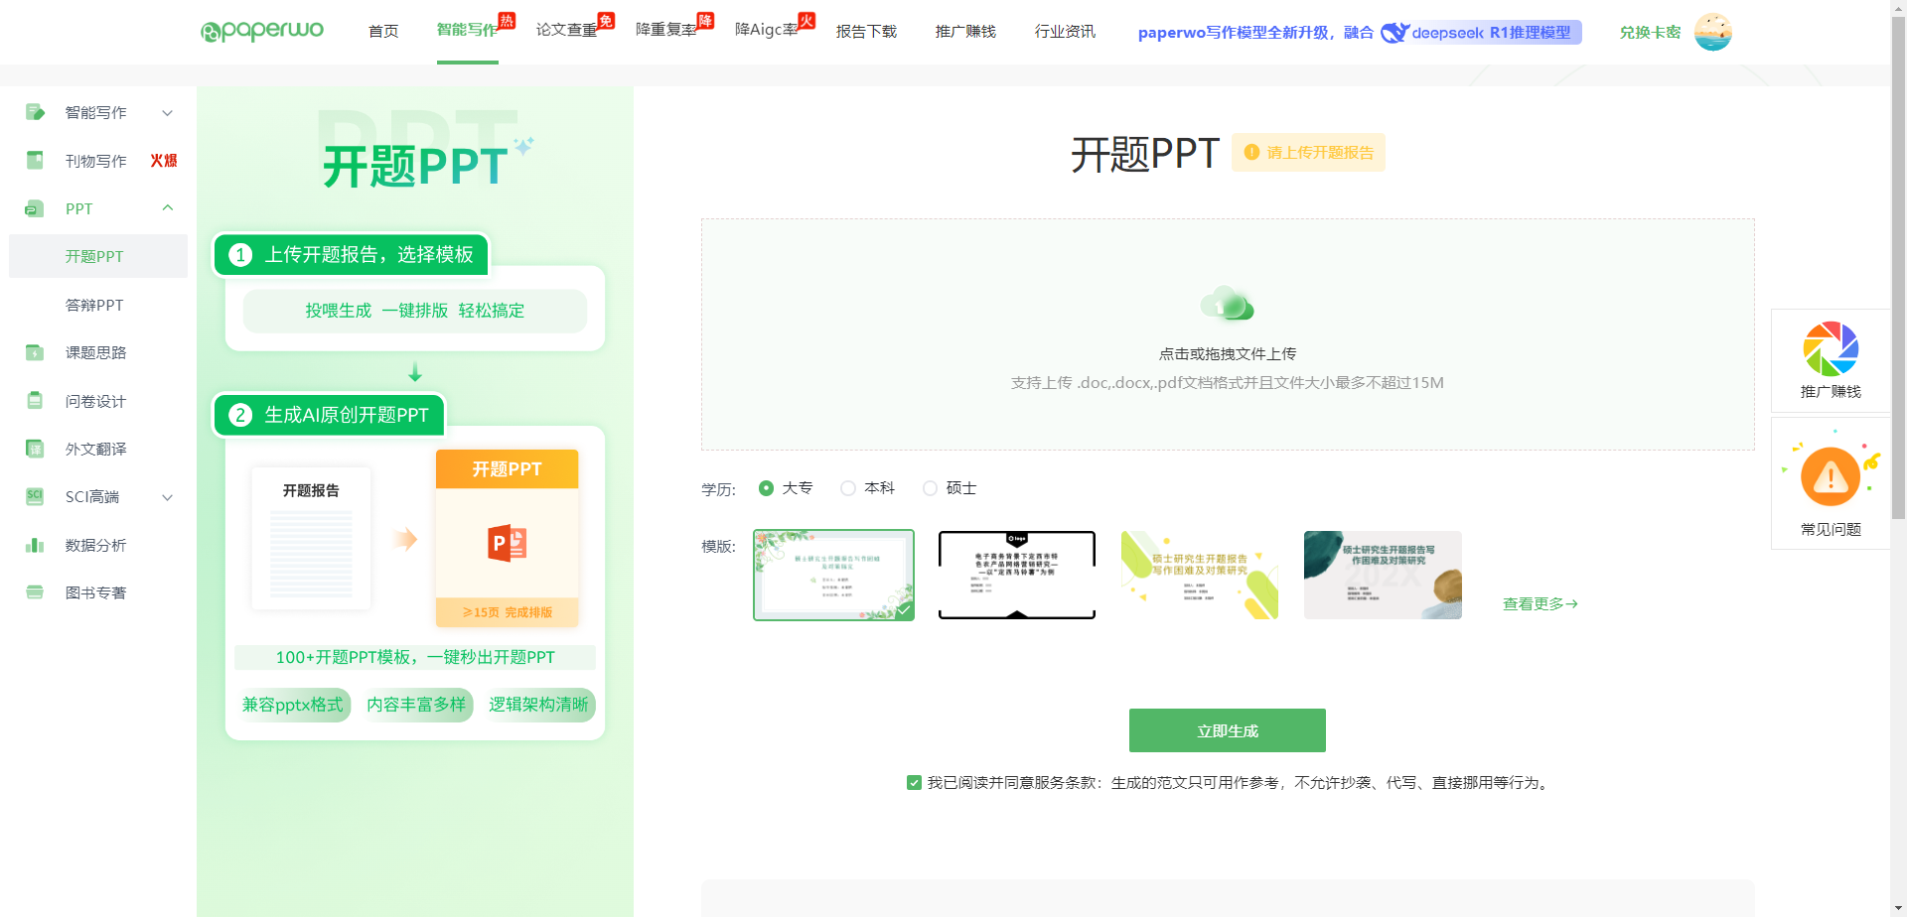
Task: Click the 问卷设计 sidebar icon
Action: tap(35, 401)
